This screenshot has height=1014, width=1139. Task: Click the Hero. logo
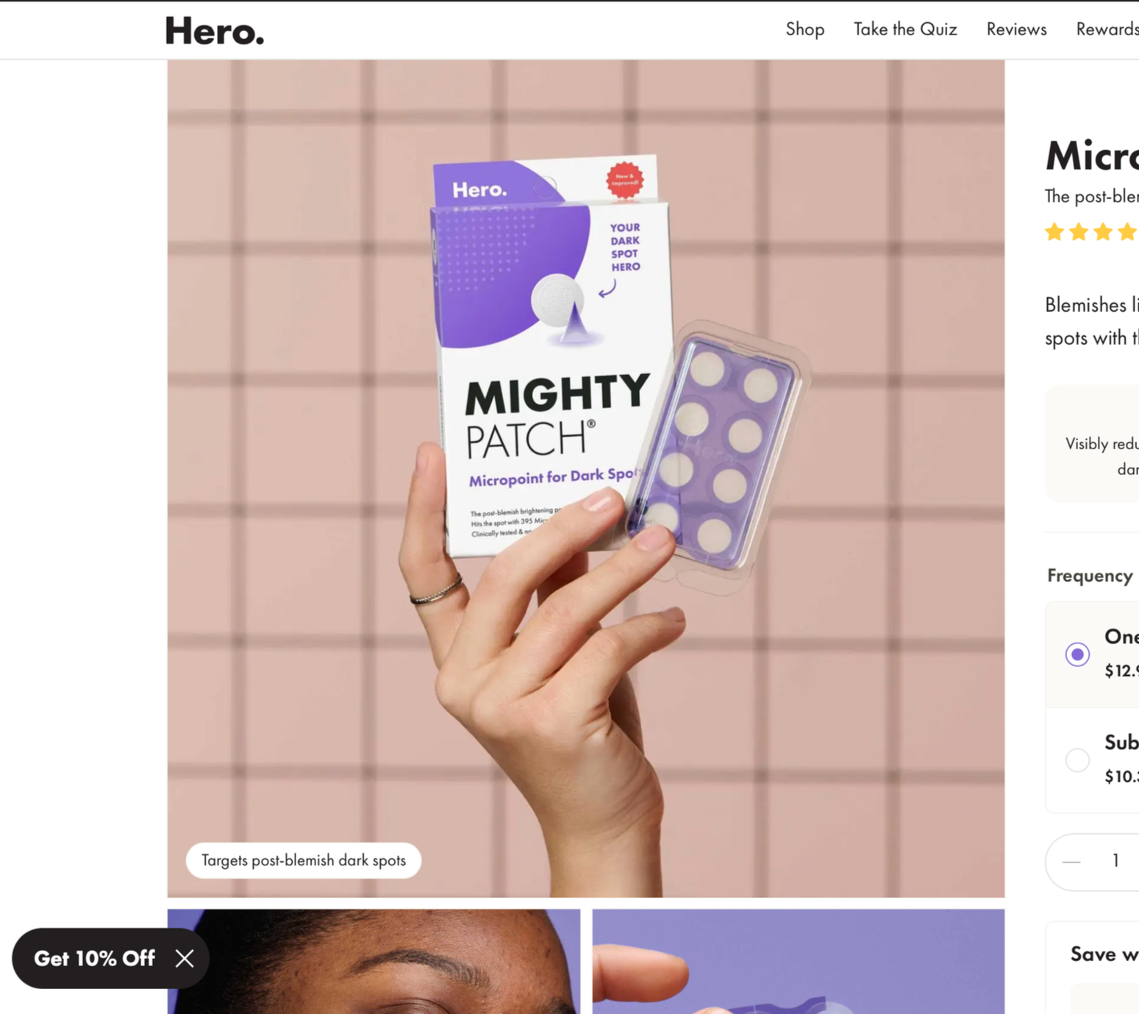click(x=214, y=31)
